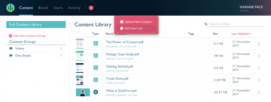Focus the Search or Filter field
The height and width of the screenshot is (102, 271).
pos(237,24)
